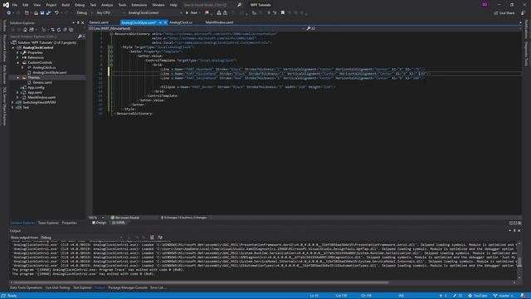This screenshot has height=299, width=531.
Task: Click the Sync with Active Document icon
Action: coord(52,30)
